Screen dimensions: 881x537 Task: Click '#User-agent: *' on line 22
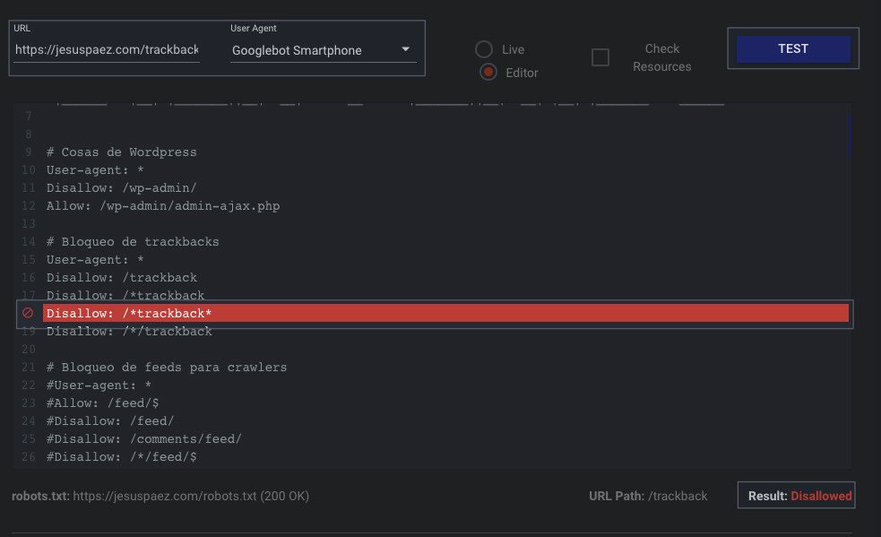pos(99,385)
